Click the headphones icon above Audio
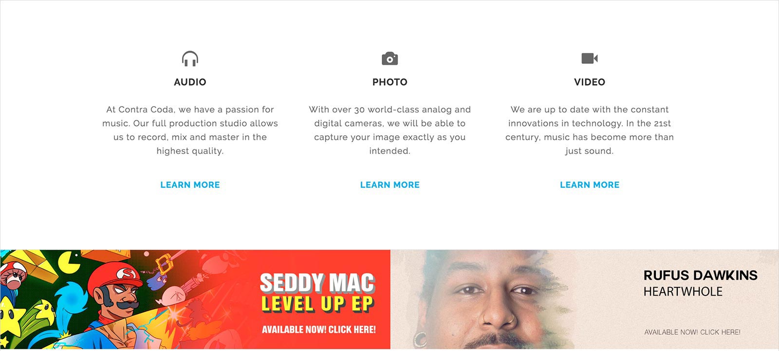The height and width of the screenshot is (351, 779). click(x=190, y=59)
